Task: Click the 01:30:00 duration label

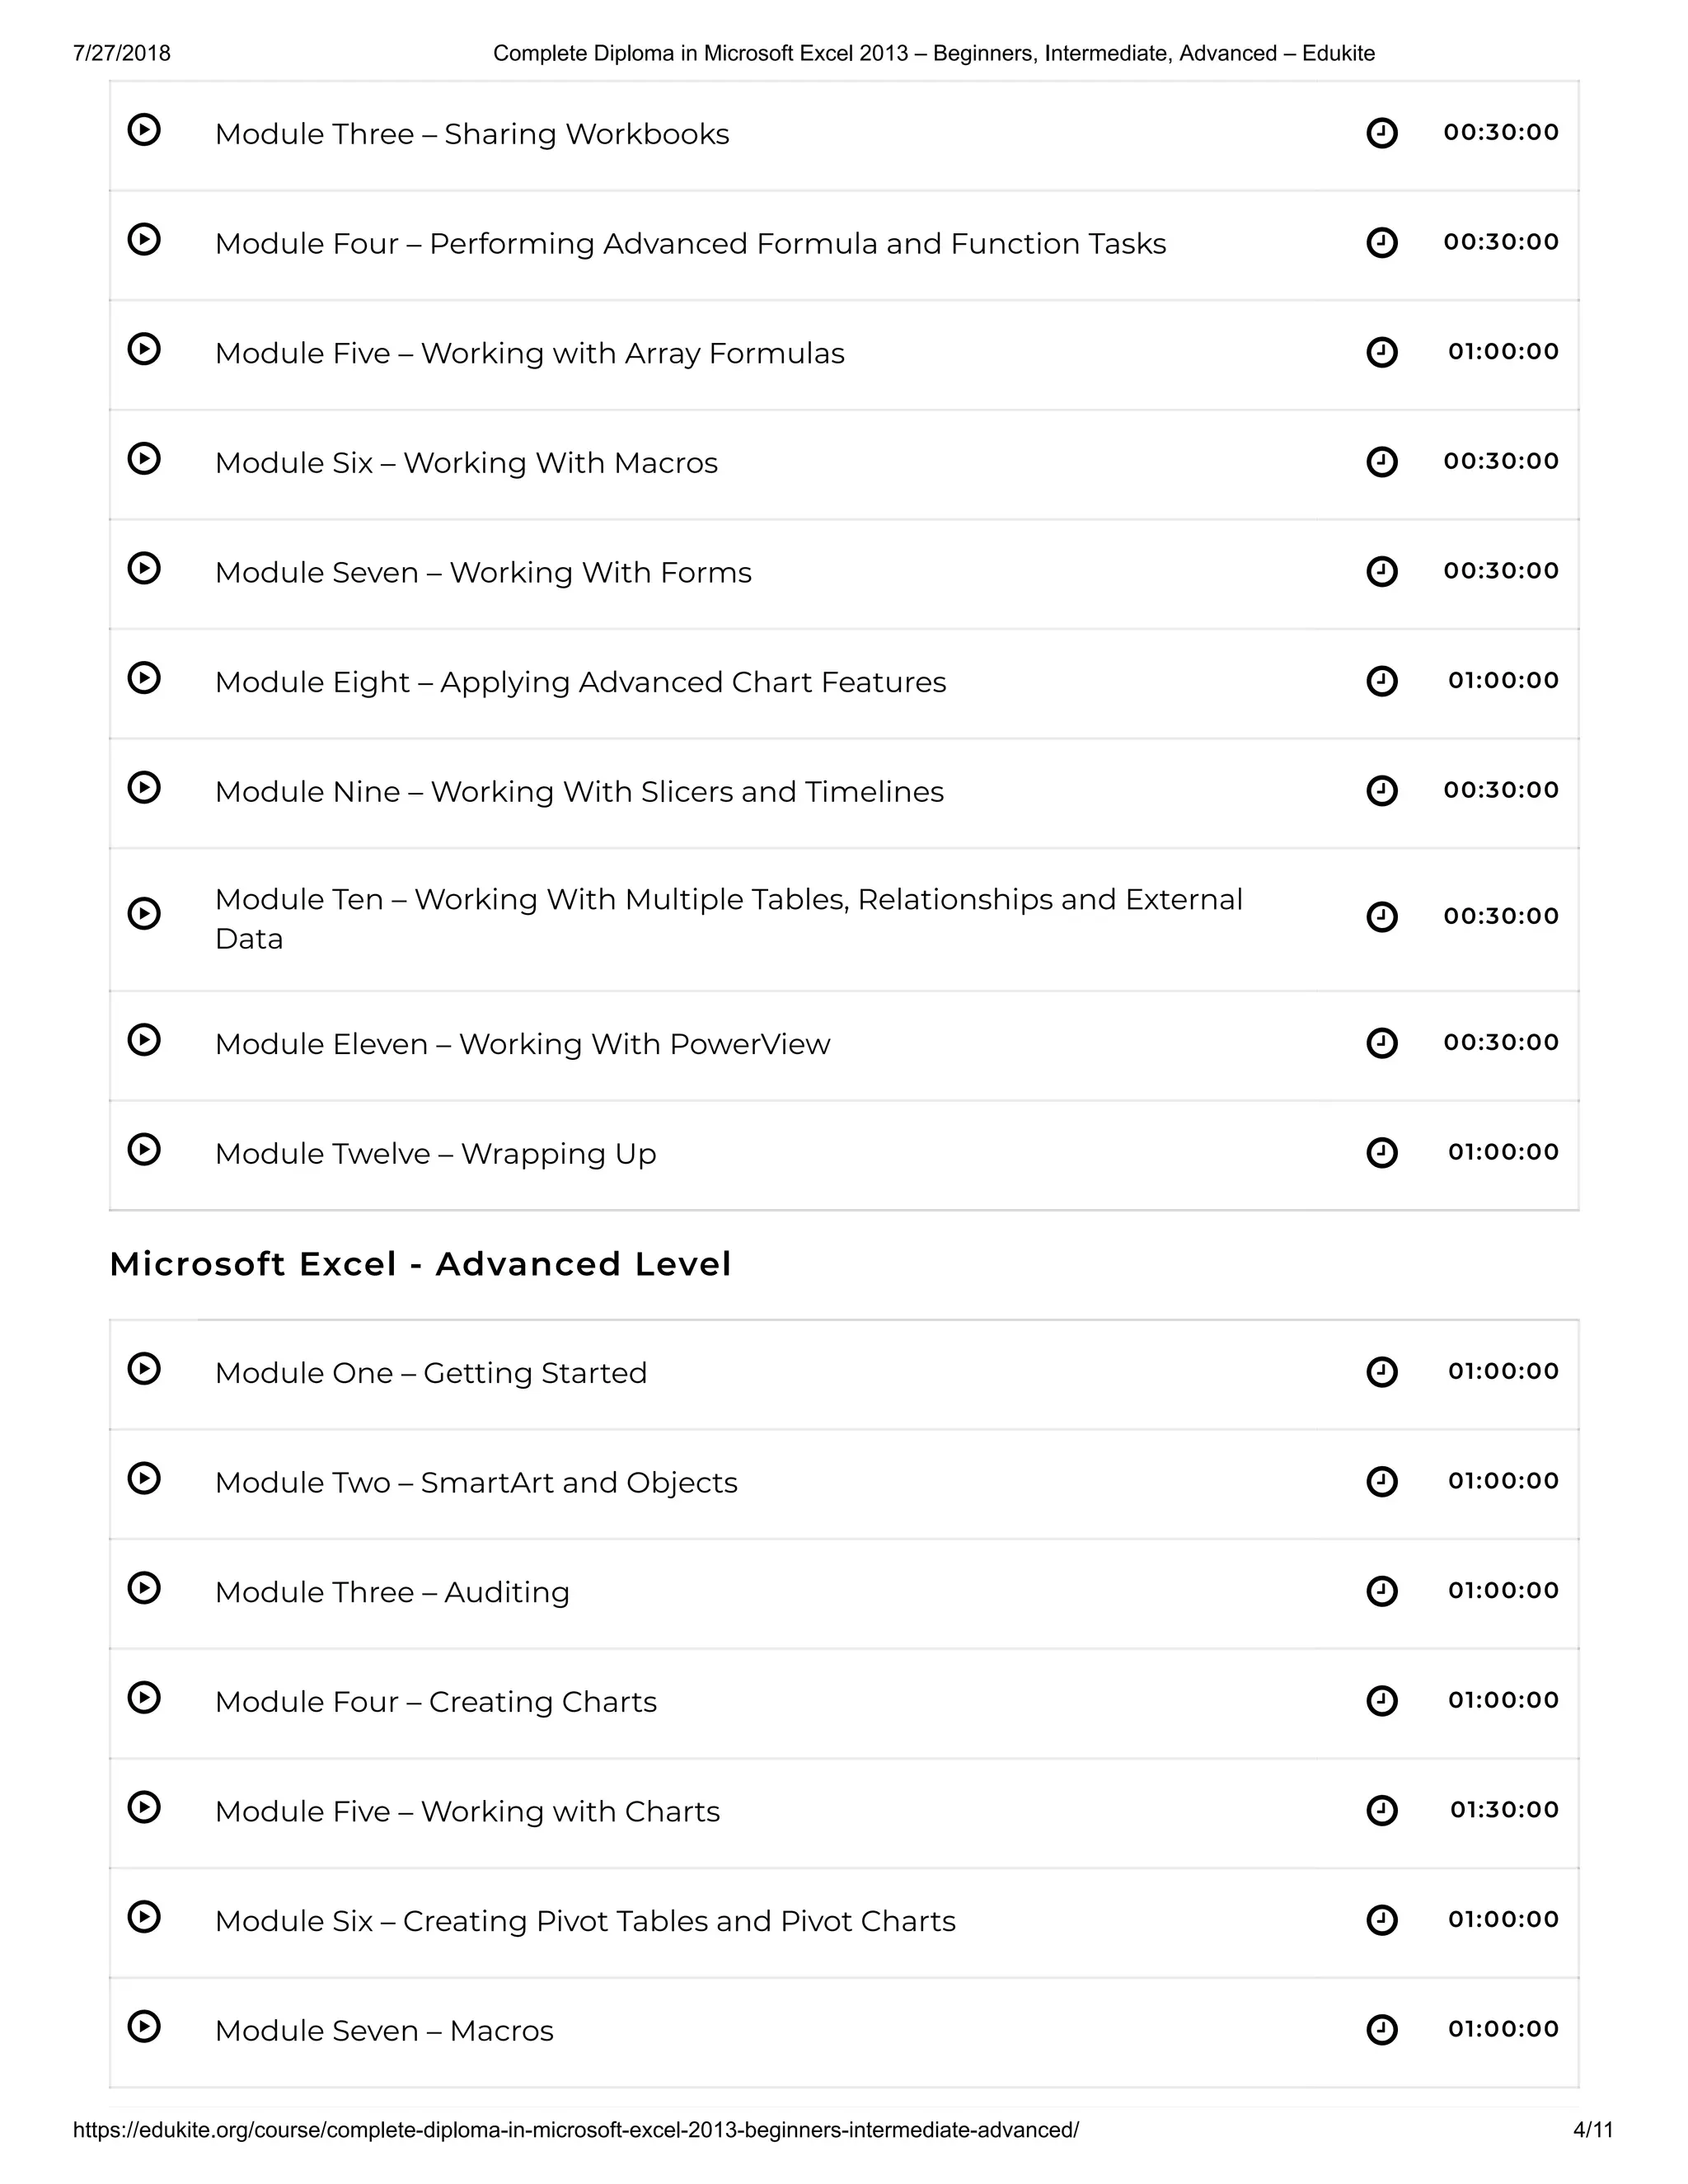Action: 1504,1810
